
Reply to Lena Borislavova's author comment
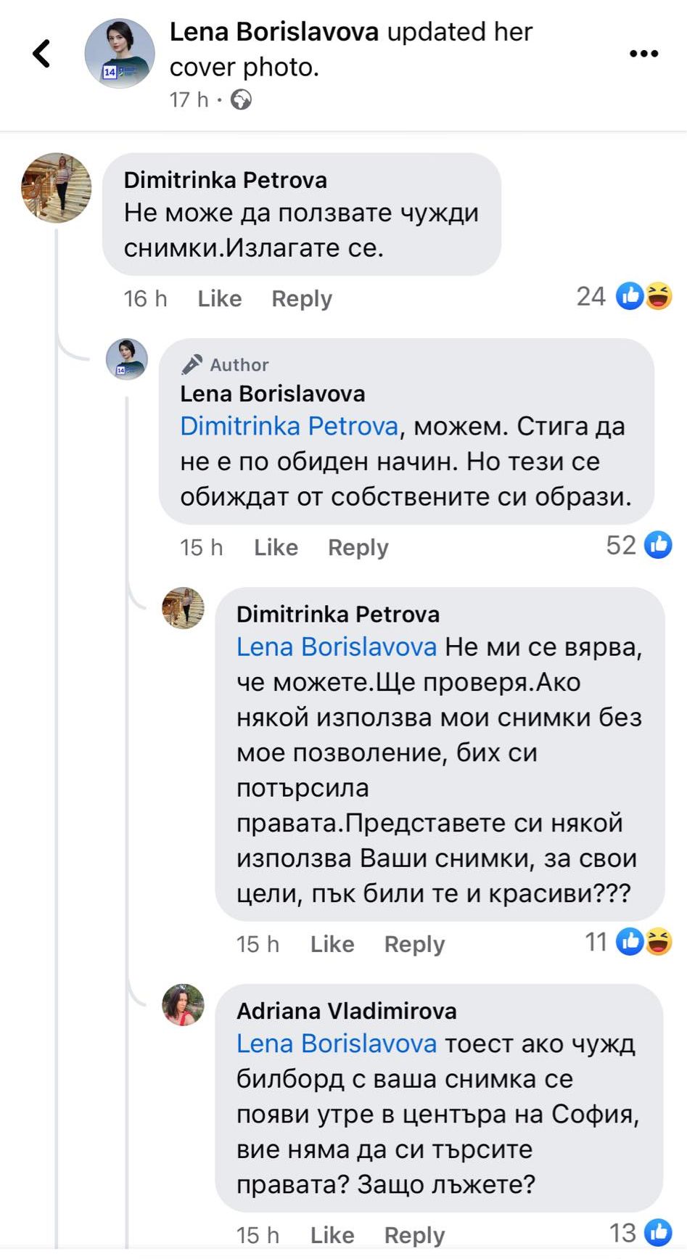click(358, 547)
